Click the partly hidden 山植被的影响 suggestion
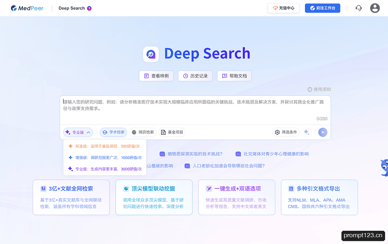 pos(160,166)
